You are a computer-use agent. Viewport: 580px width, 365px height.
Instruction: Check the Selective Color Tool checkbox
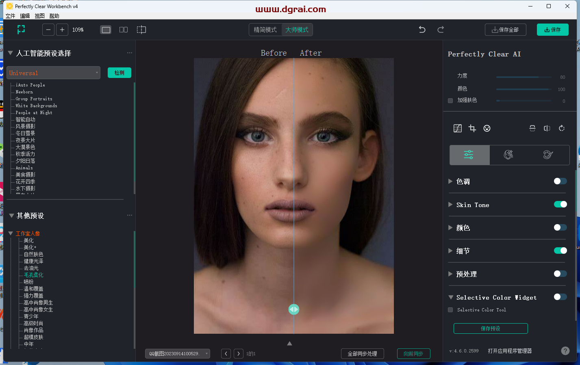coord(450,310)
